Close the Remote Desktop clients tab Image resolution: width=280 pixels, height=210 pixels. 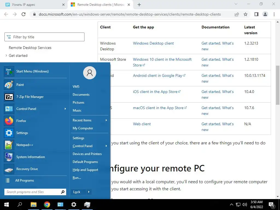point(129,5)
